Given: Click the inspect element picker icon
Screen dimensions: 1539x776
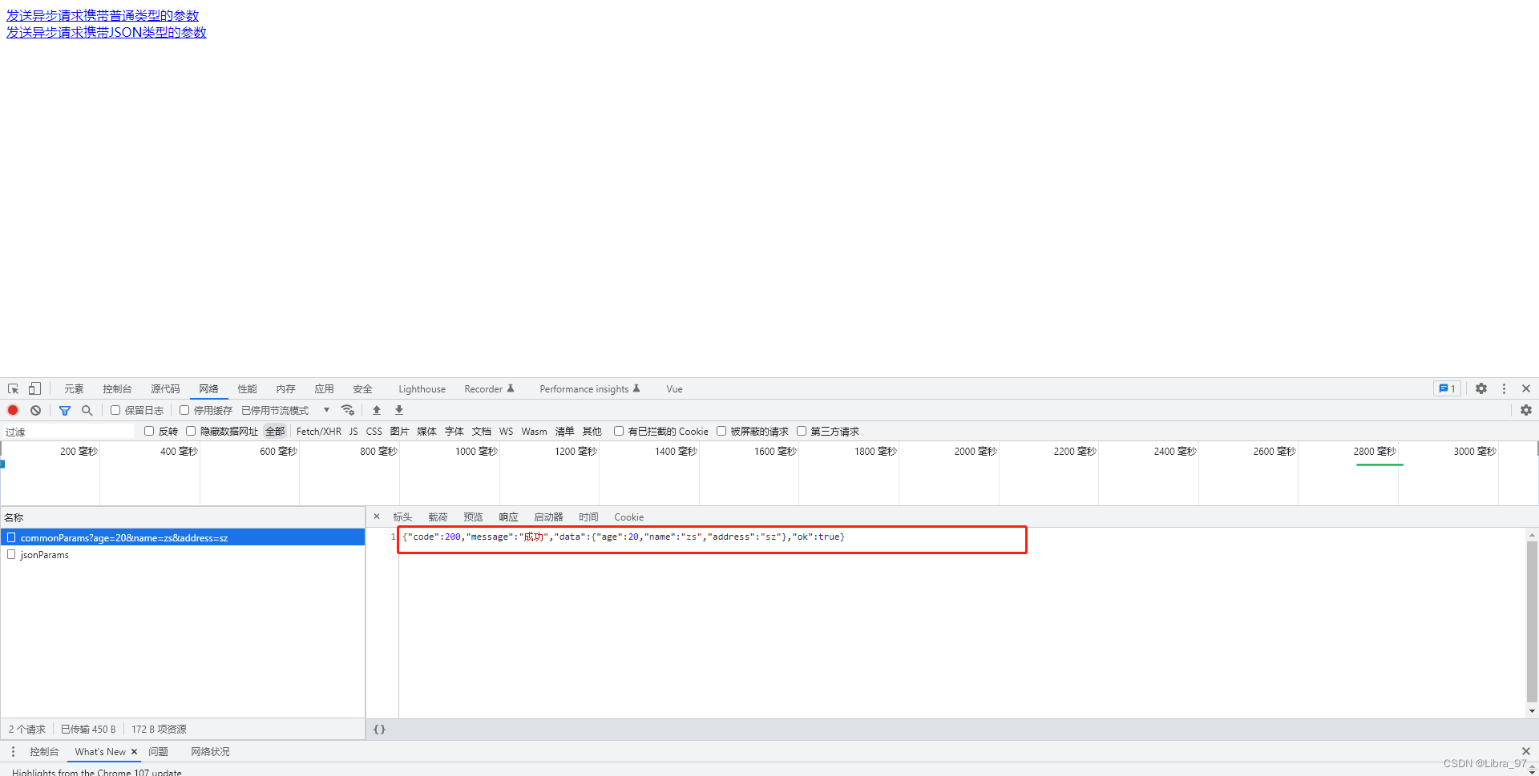Looking at the screenshot, I should pos(13,389).
